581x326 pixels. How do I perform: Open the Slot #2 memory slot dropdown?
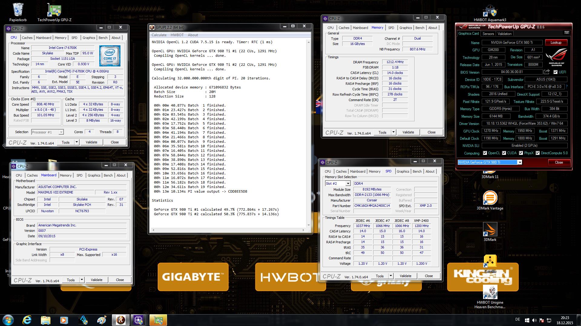(x=338, y=184)
